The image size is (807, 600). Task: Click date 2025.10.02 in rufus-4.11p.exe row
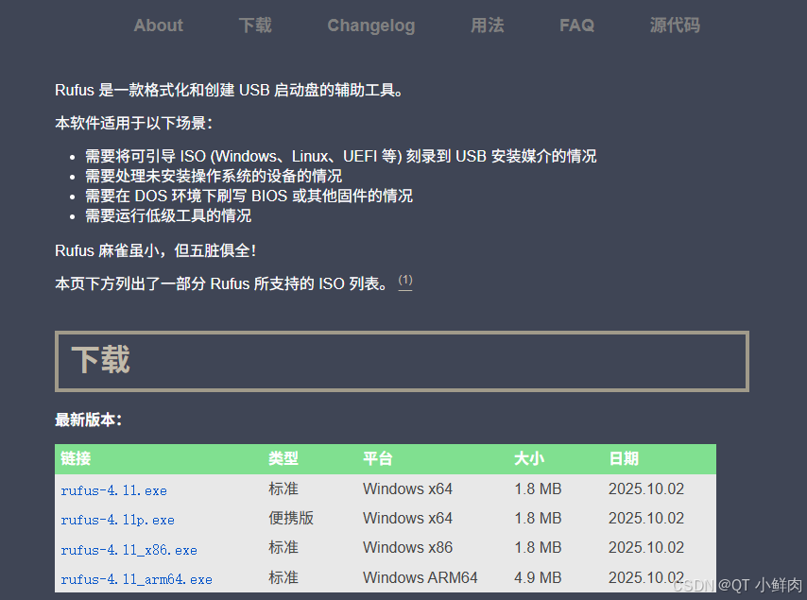click(x=646, y=518)
